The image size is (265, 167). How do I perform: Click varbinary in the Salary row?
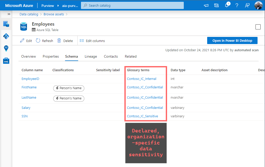pos(177,108)
